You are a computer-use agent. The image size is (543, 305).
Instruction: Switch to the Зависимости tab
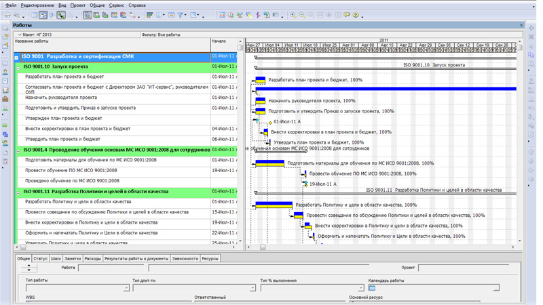[x=185, y=258]
